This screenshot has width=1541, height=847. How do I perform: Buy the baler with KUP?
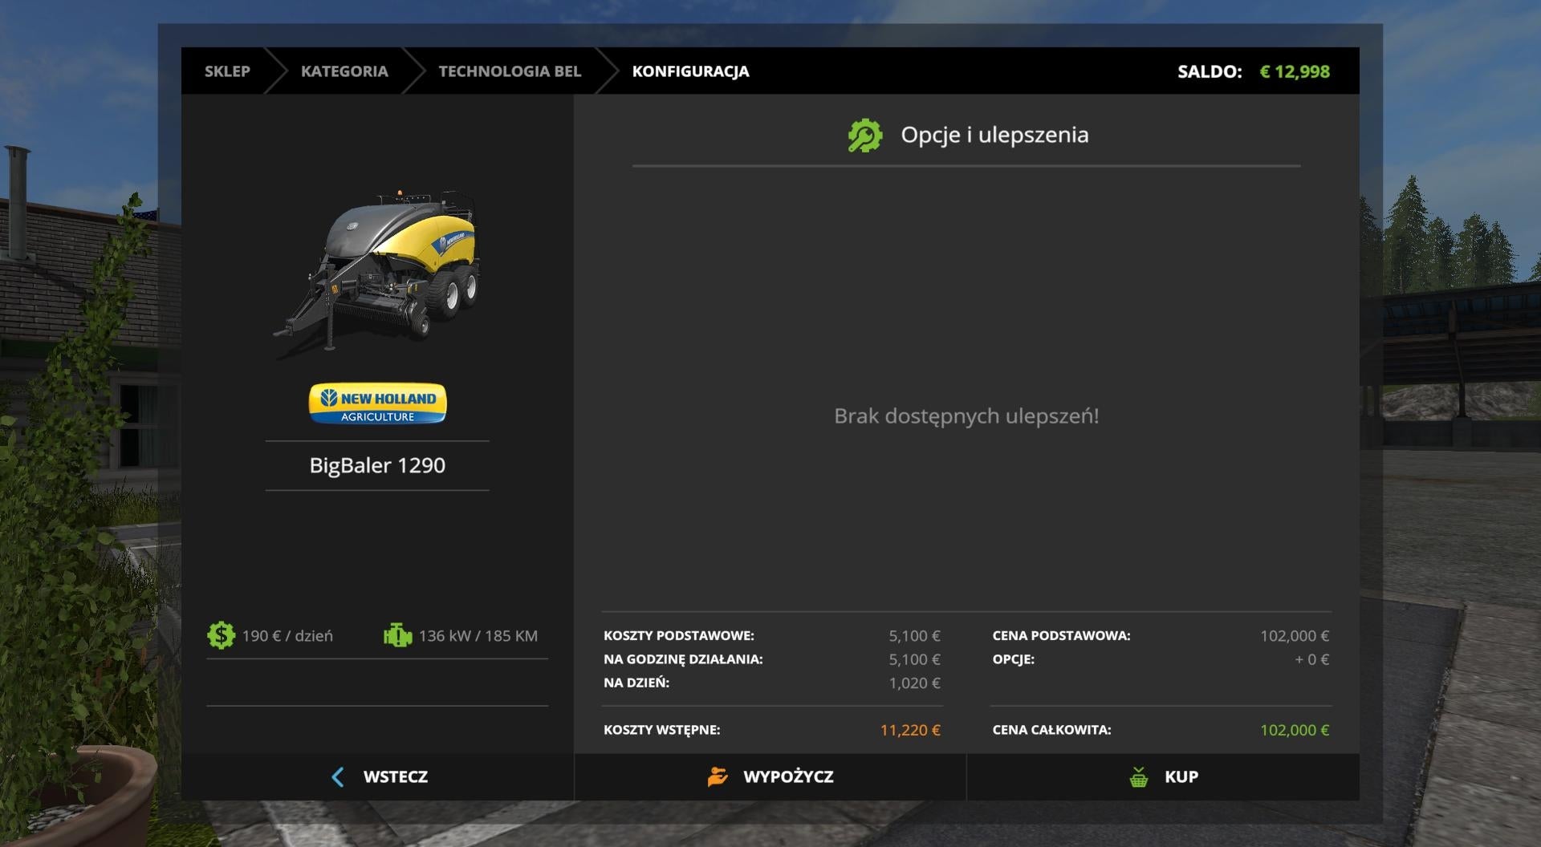pos(1163,776)
